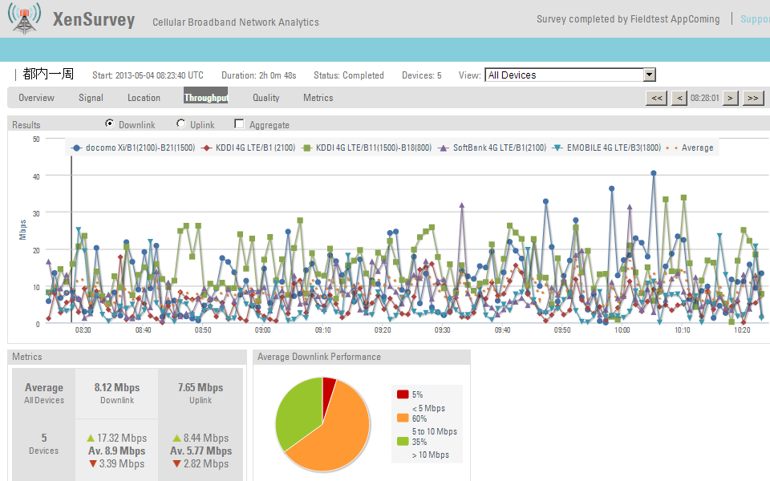The height and width of the screenshot is (481, 770).
Task: Click orange 5 to 10 Mbps legend swatch
Action: (403, 418)
